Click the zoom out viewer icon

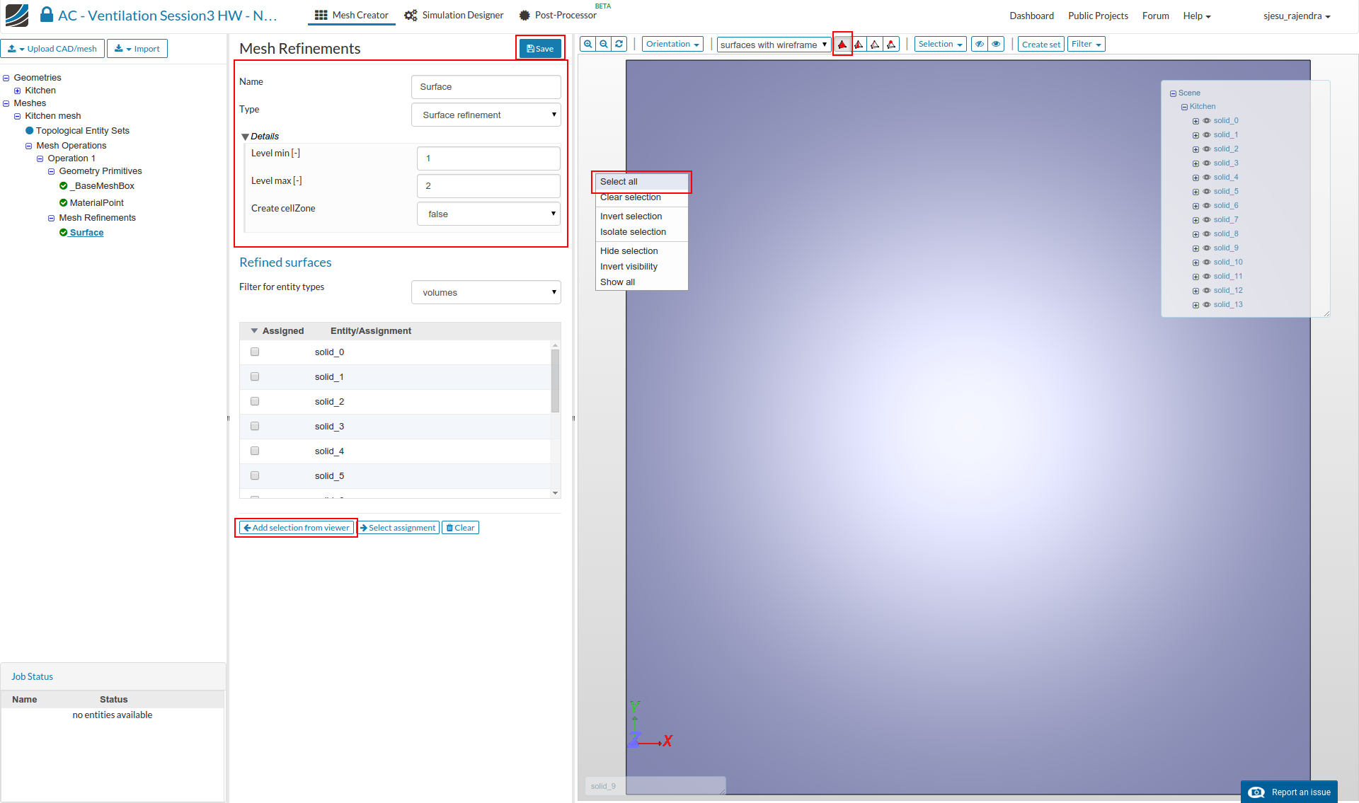click(604, 44)
